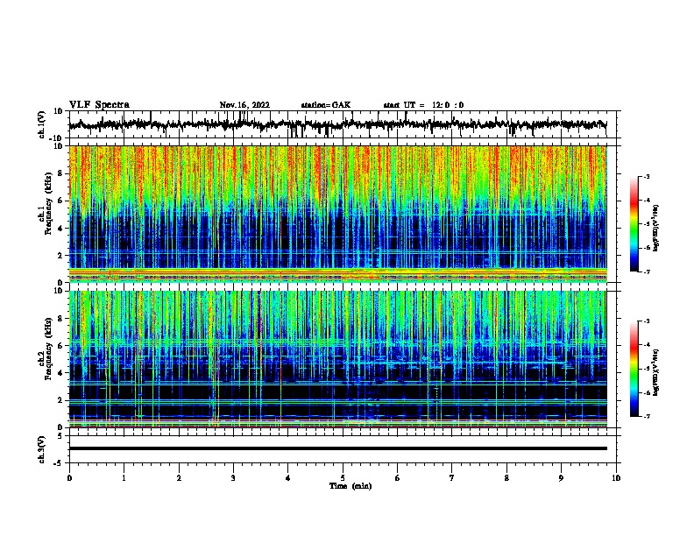Click "4" kHz tick on ch.1 spectrogram axis
The image size is (694, 536).
[x=60, y=229]
